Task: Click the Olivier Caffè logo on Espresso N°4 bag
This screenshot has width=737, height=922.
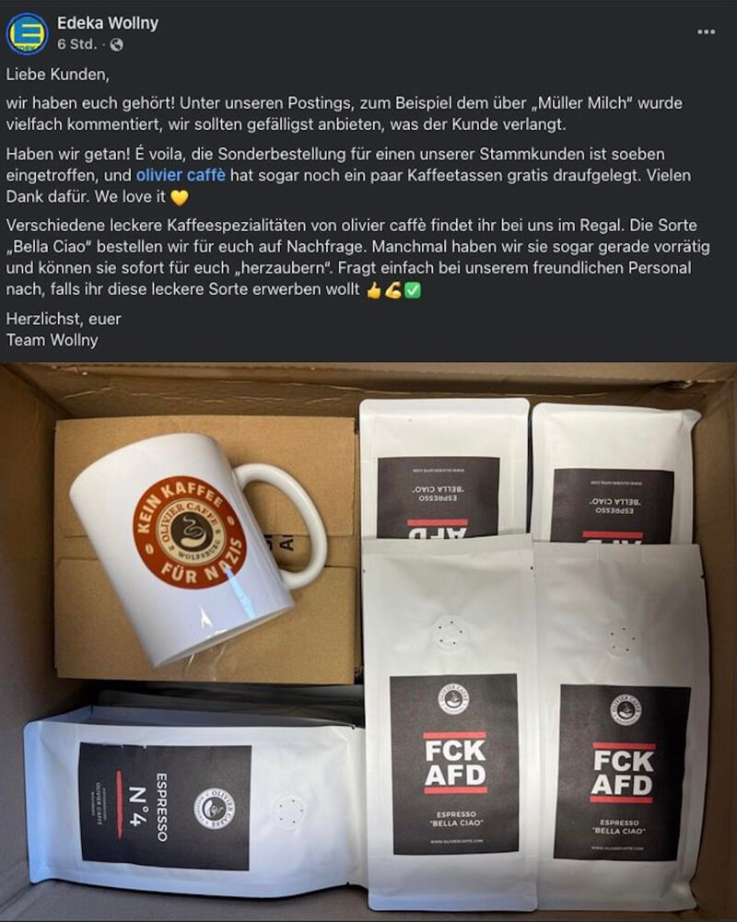Action: [214, 810]
